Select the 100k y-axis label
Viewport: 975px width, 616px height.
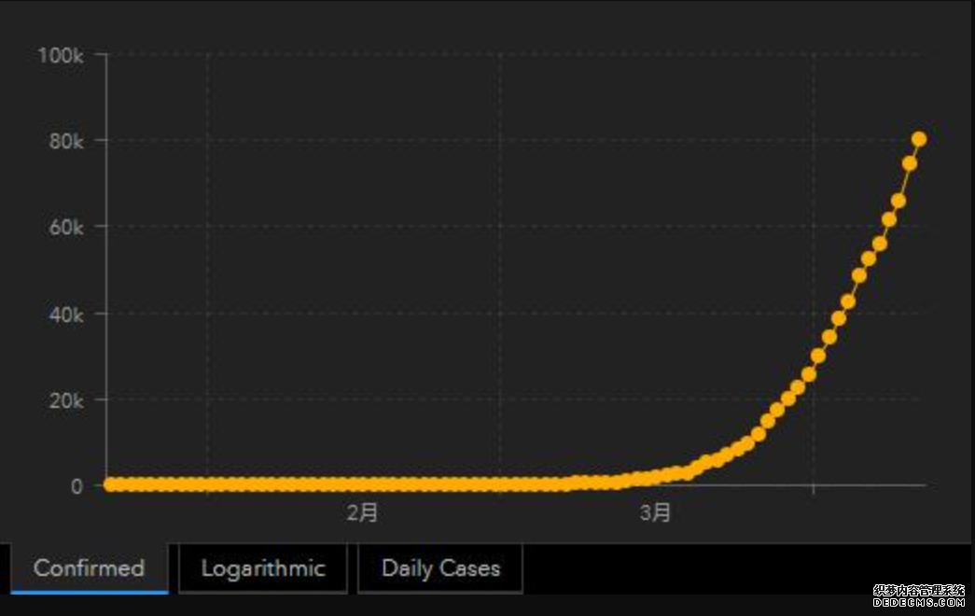(61, 55)
